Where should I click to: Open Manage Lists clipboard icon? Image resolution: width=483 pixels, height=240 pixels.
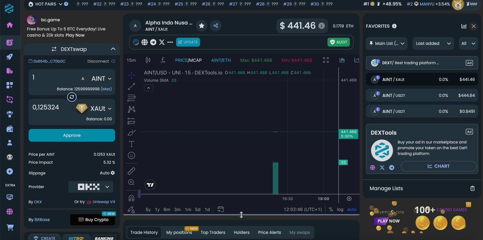[x=472, y=189]
